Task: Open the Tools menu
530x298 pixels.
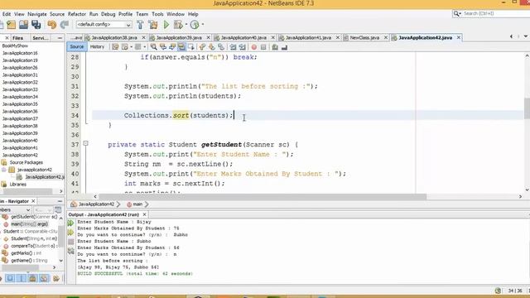Action: (157, 14)
